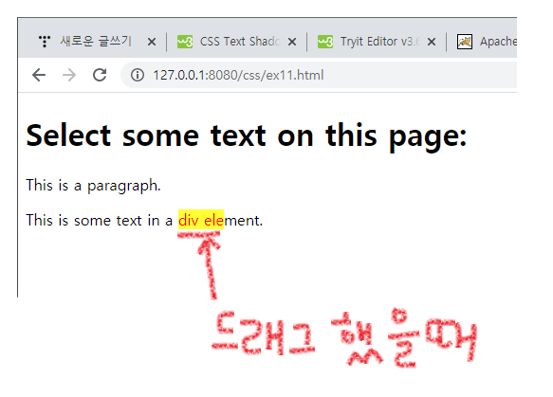
Task: Switch to the 새로운 글쓰기 tab
Action: (x=96, y=41)
